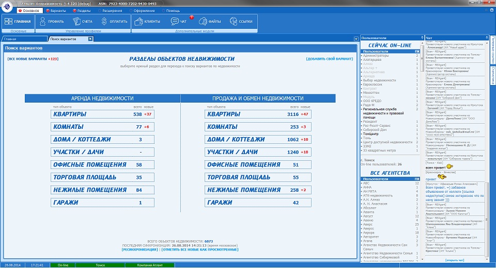Click 'Отметить все новые как просмотренные'

point(200,249)
